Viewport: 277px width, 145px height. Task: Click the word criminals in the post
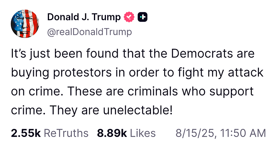[x=153, y=91]
